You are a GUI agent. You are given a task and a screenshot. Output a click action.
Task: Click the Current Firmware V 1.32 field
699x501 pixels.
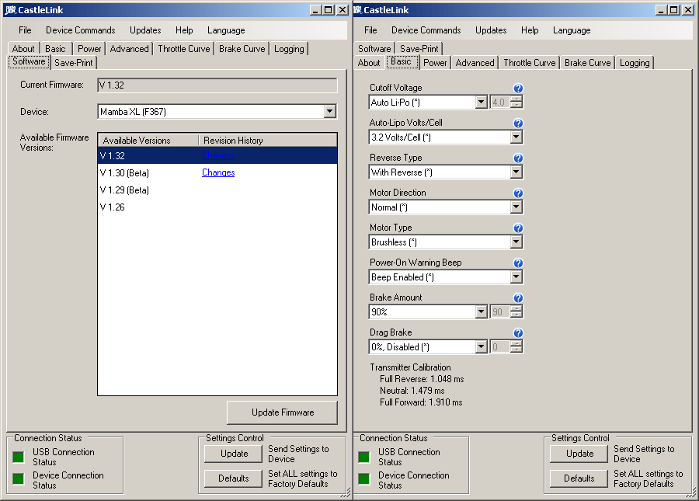tap(217, 85)
